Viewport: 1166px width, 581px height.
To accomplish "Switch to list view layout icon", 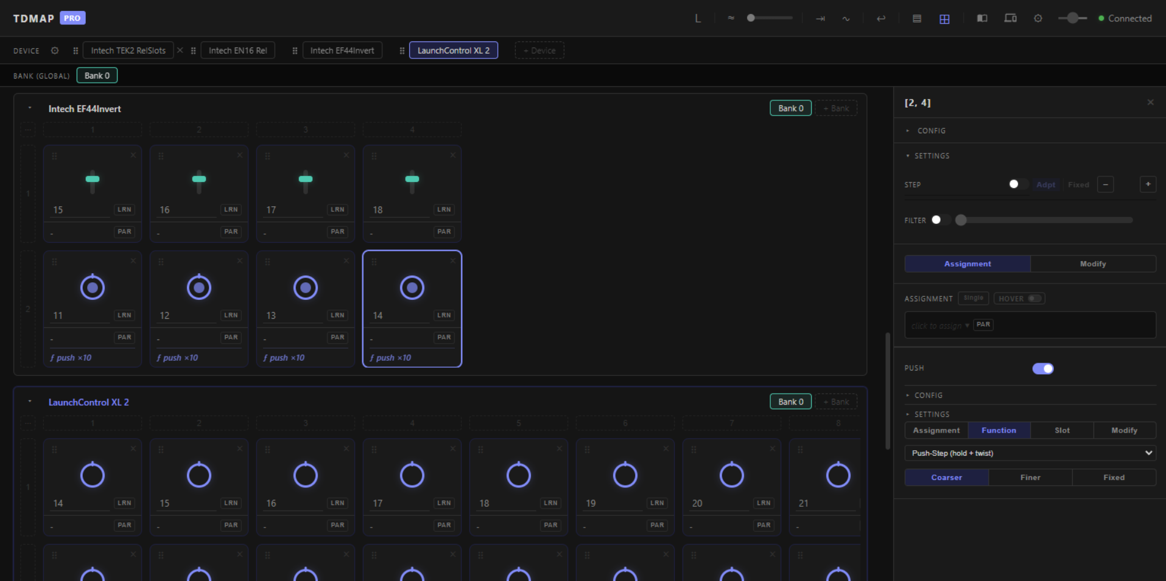I will pyautogui.click(x=916, y=18).
